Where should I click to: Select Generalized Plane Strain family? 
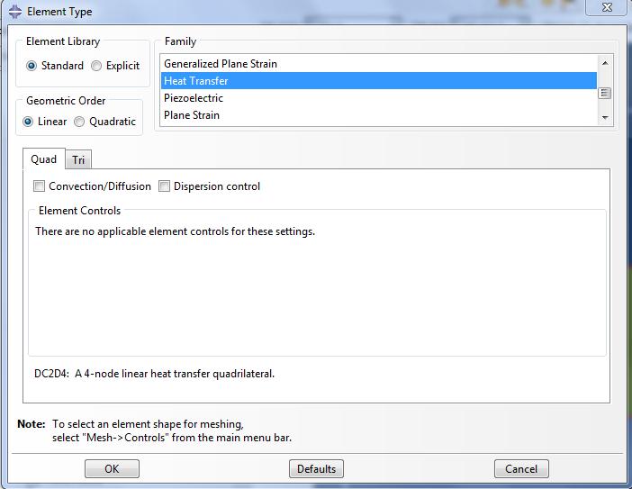click(378, 64)
